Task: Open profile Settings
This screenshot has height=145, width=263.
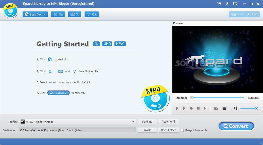Action: coord(147,122)
